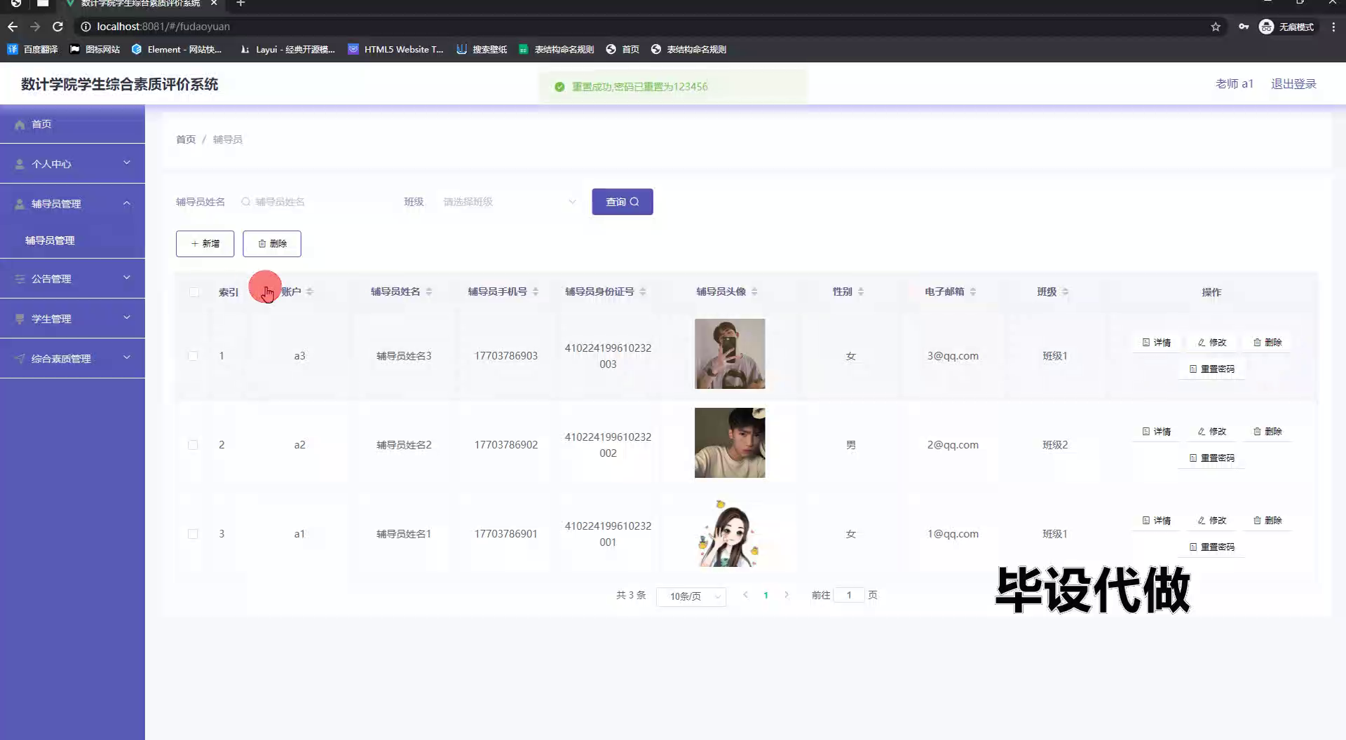
Task: Open 详情 for row a3
Action: point(1157,343)
